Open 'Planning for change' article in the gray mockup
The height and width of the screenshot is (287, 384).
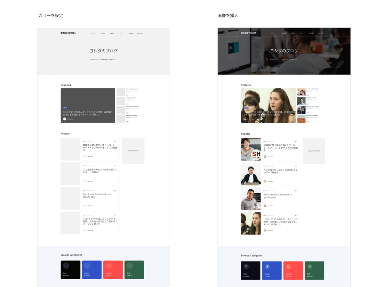[x=132, y=115]
